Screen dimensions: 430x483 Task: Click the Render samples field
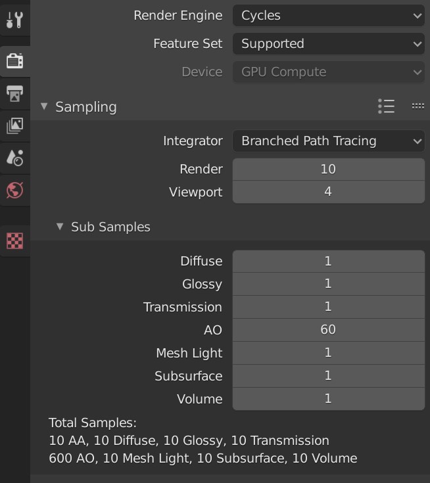coord(328,169)
